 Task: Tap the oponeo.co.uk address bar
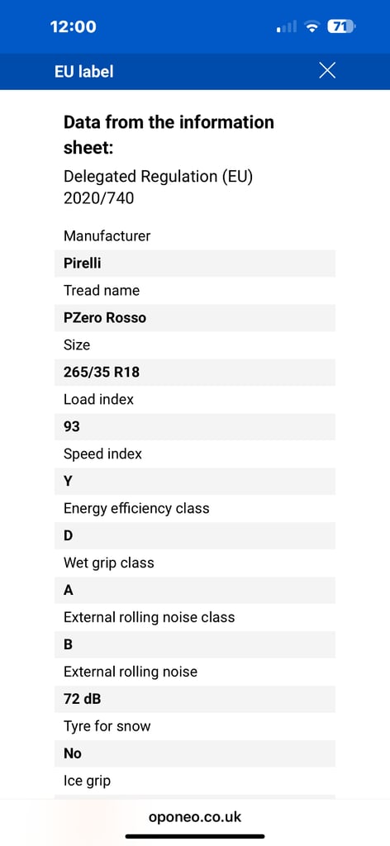[x=195, y=817]
